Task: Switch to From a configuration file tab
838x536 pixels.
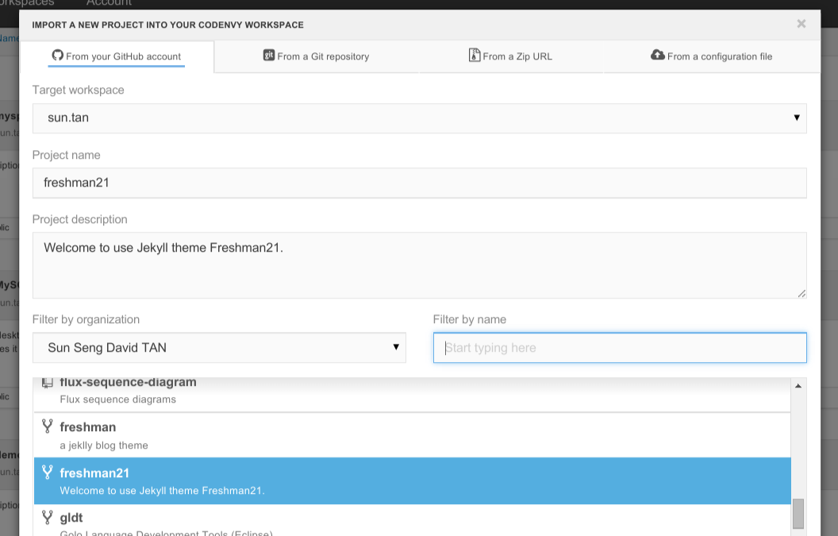Action: click(712, 56)
